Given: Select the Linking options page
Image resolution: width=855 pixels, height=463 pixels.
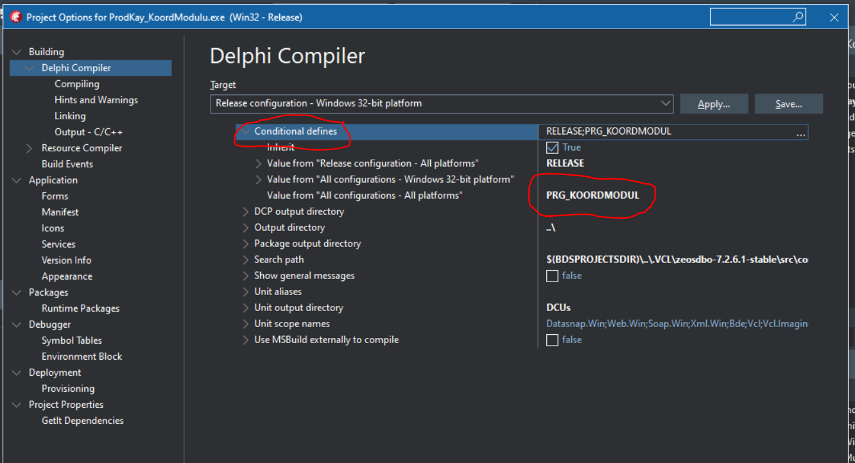Looking at the screenshot, I should (70, 116).
